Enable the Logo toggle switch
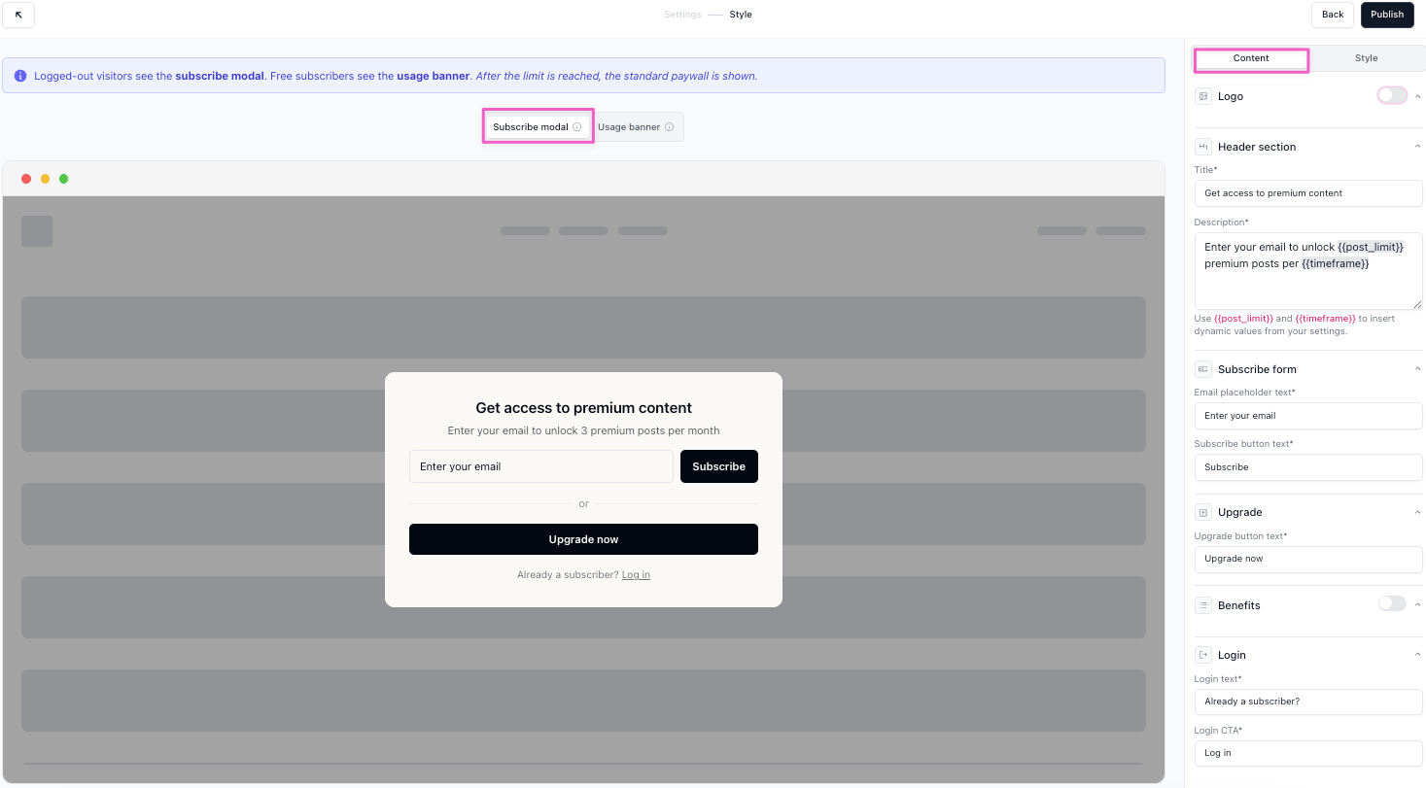The width and height of the screenshot is (1426, 788). pos(1391,95)
